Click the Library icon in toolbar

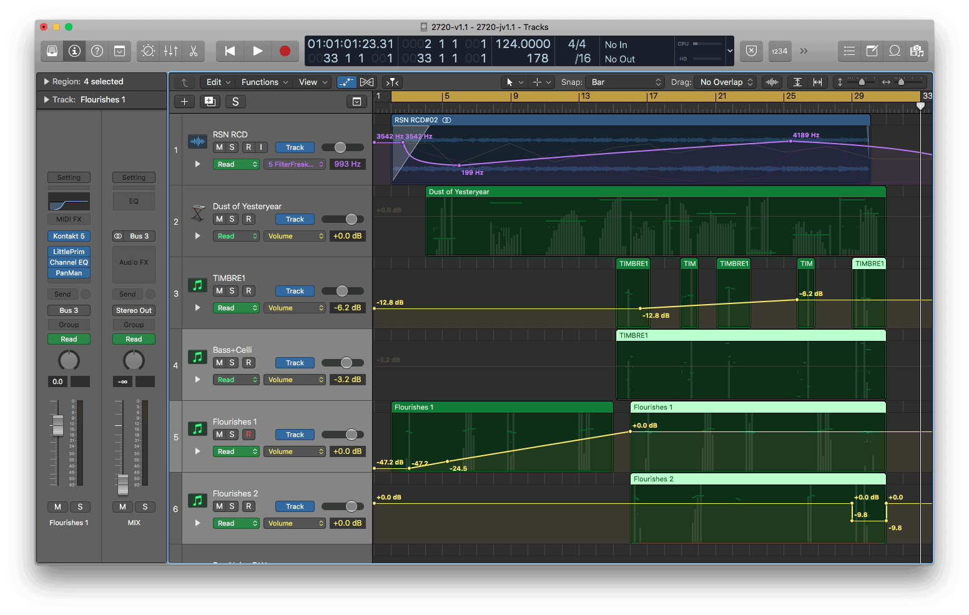[x=52, y=51]
